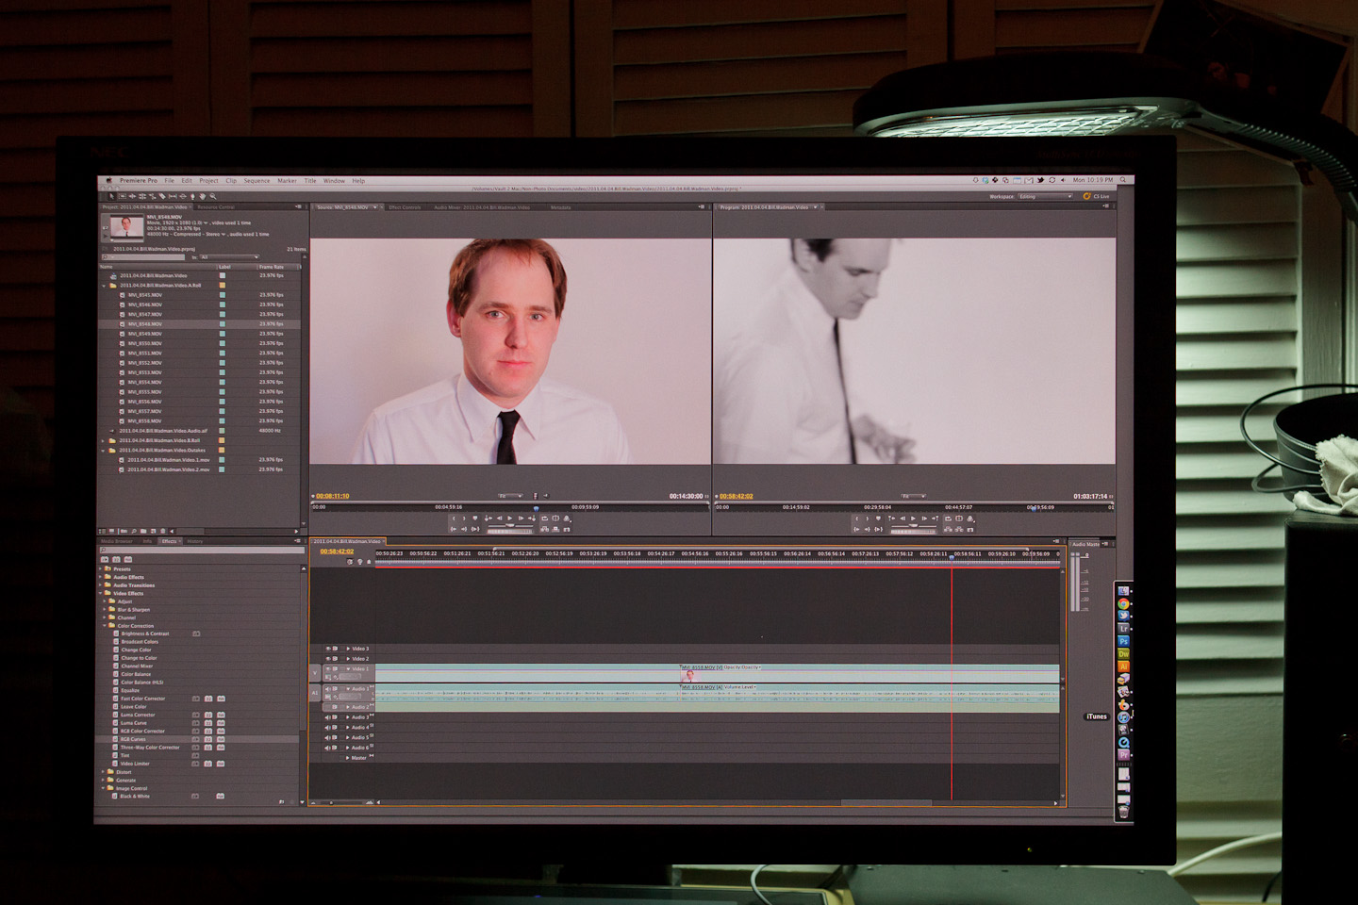
Task: Collapse the Color Correction effects folder
Action: pyautogui.click(x=105, y=626)
